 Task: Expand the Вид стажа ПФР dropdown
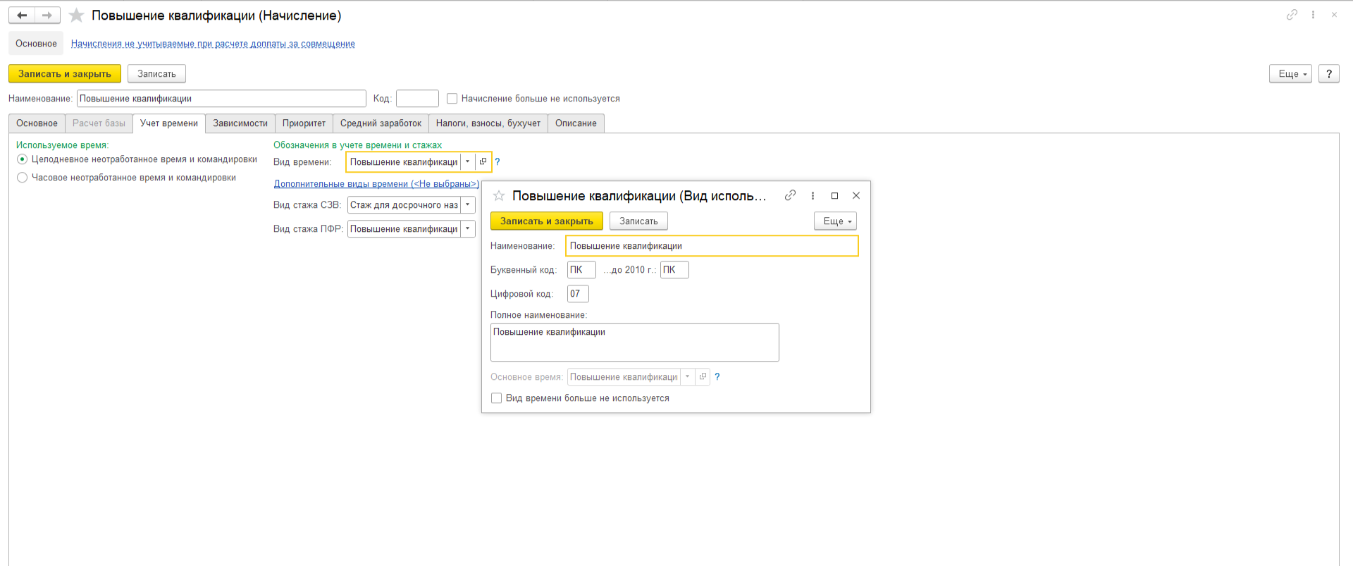tap(467, 228)
